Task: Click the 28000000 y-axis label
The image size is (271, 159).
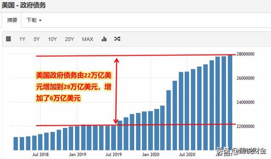Action: [x=246, y=54]
